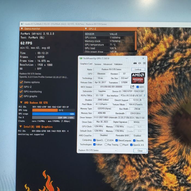Image resolution: width=191 pixels, height=191 pixels.
Task: Click the Memory Type GDDR5 (Hynix) field
Action: 104,109
